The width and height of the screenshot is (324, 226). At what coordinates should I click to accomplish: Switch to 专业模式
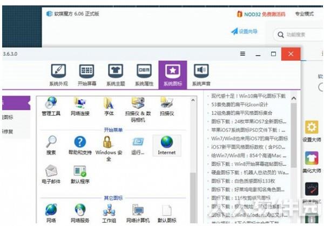coord(304,14)
